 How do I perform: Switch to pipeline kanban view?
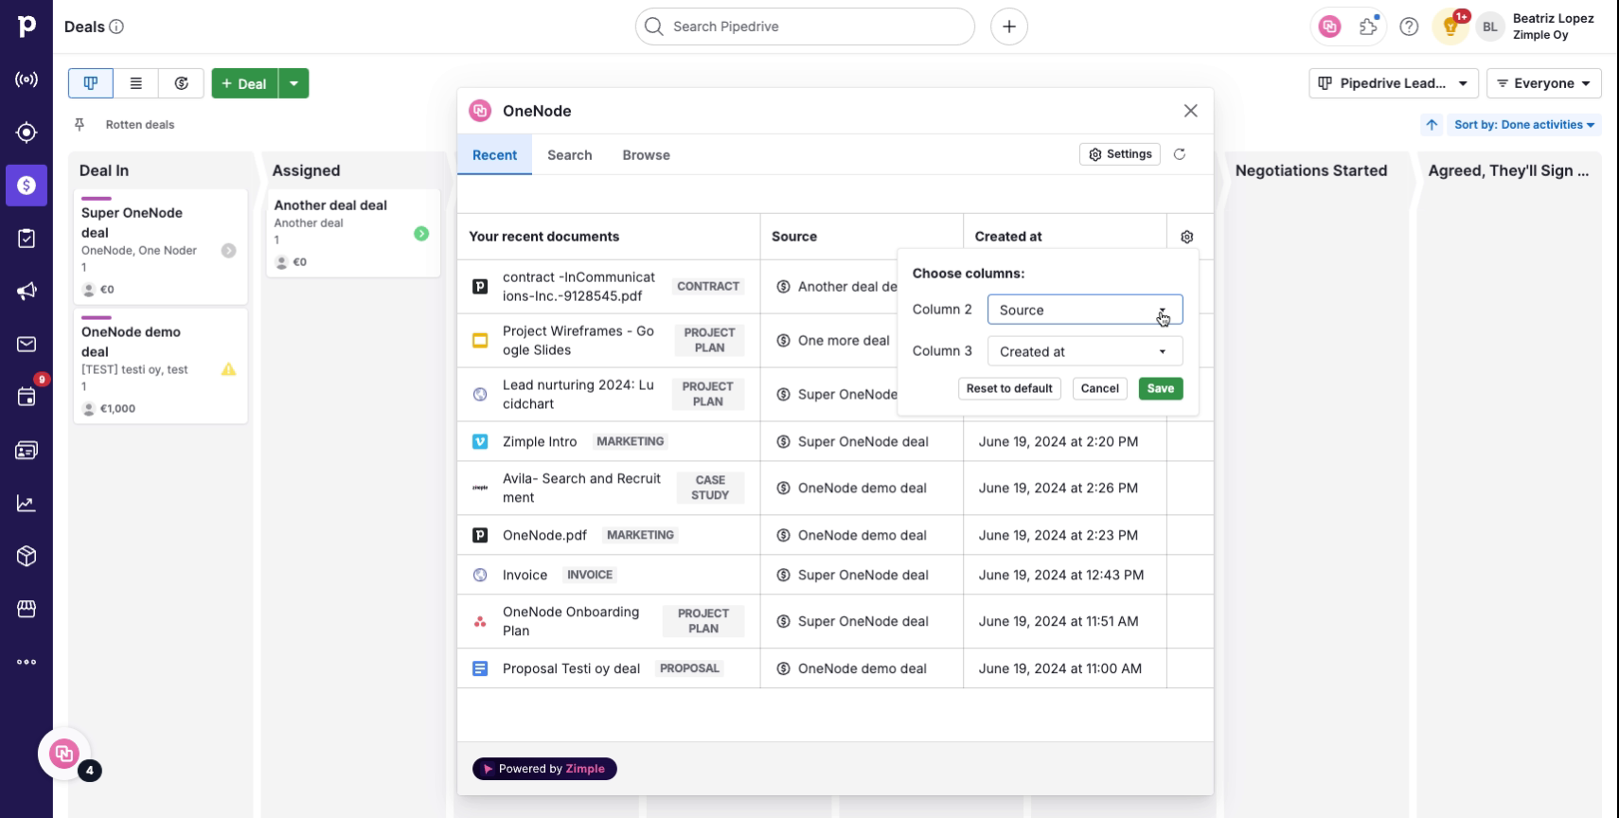(x=91, y=83)
